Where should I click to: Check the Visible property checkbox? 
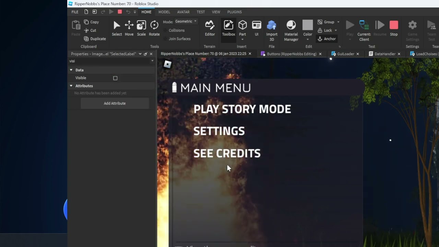click(115, 78)
